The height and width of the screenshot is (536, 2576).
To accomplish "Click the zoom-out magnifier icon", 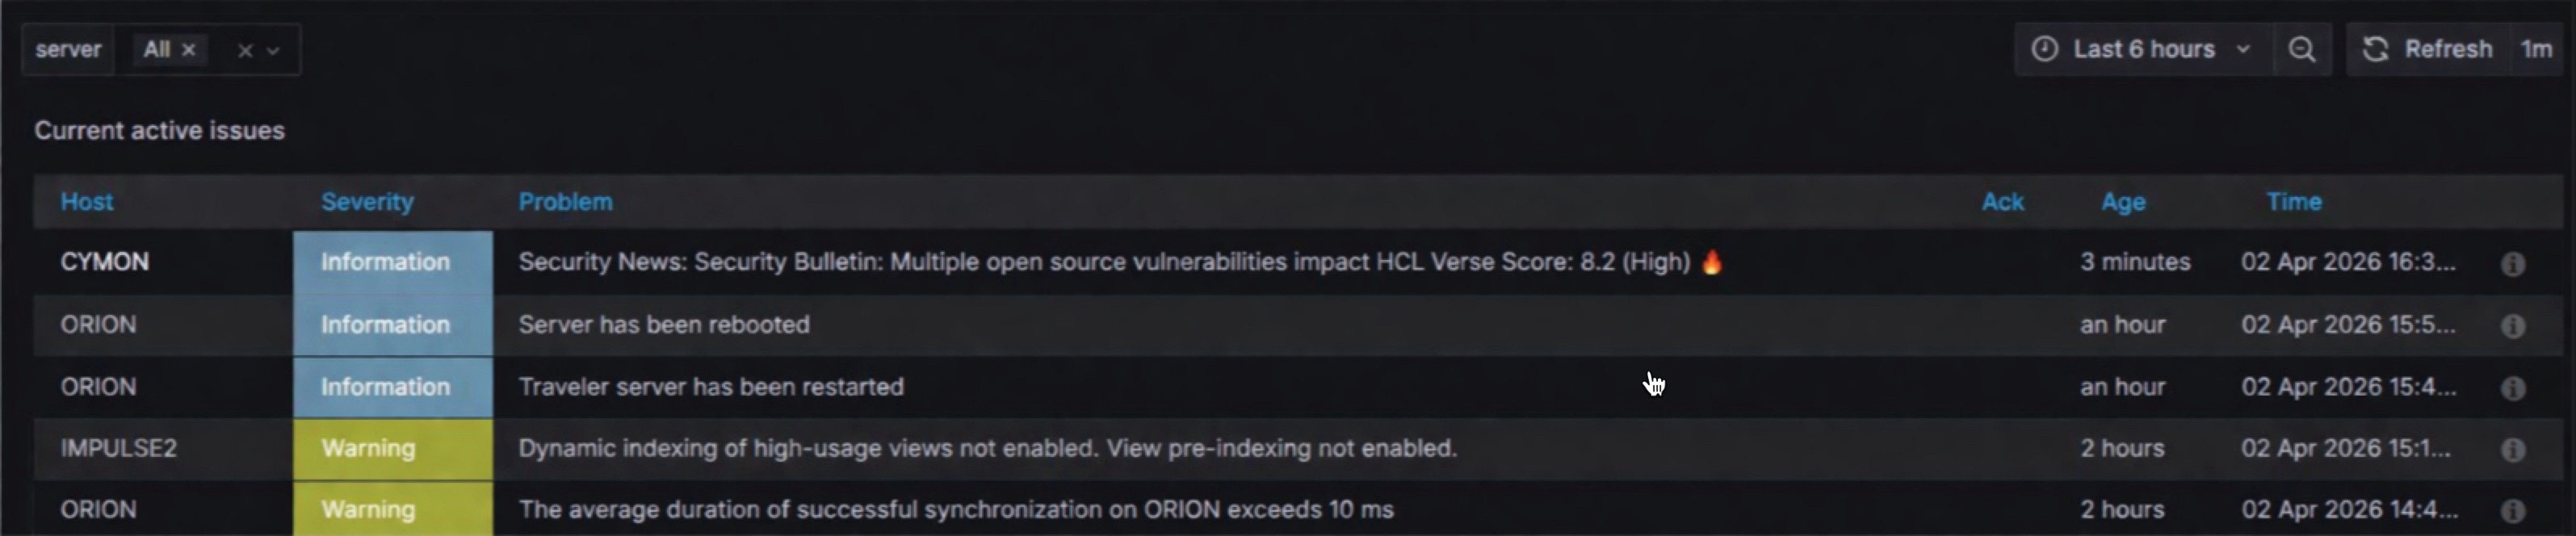I will pos(2302,49).
